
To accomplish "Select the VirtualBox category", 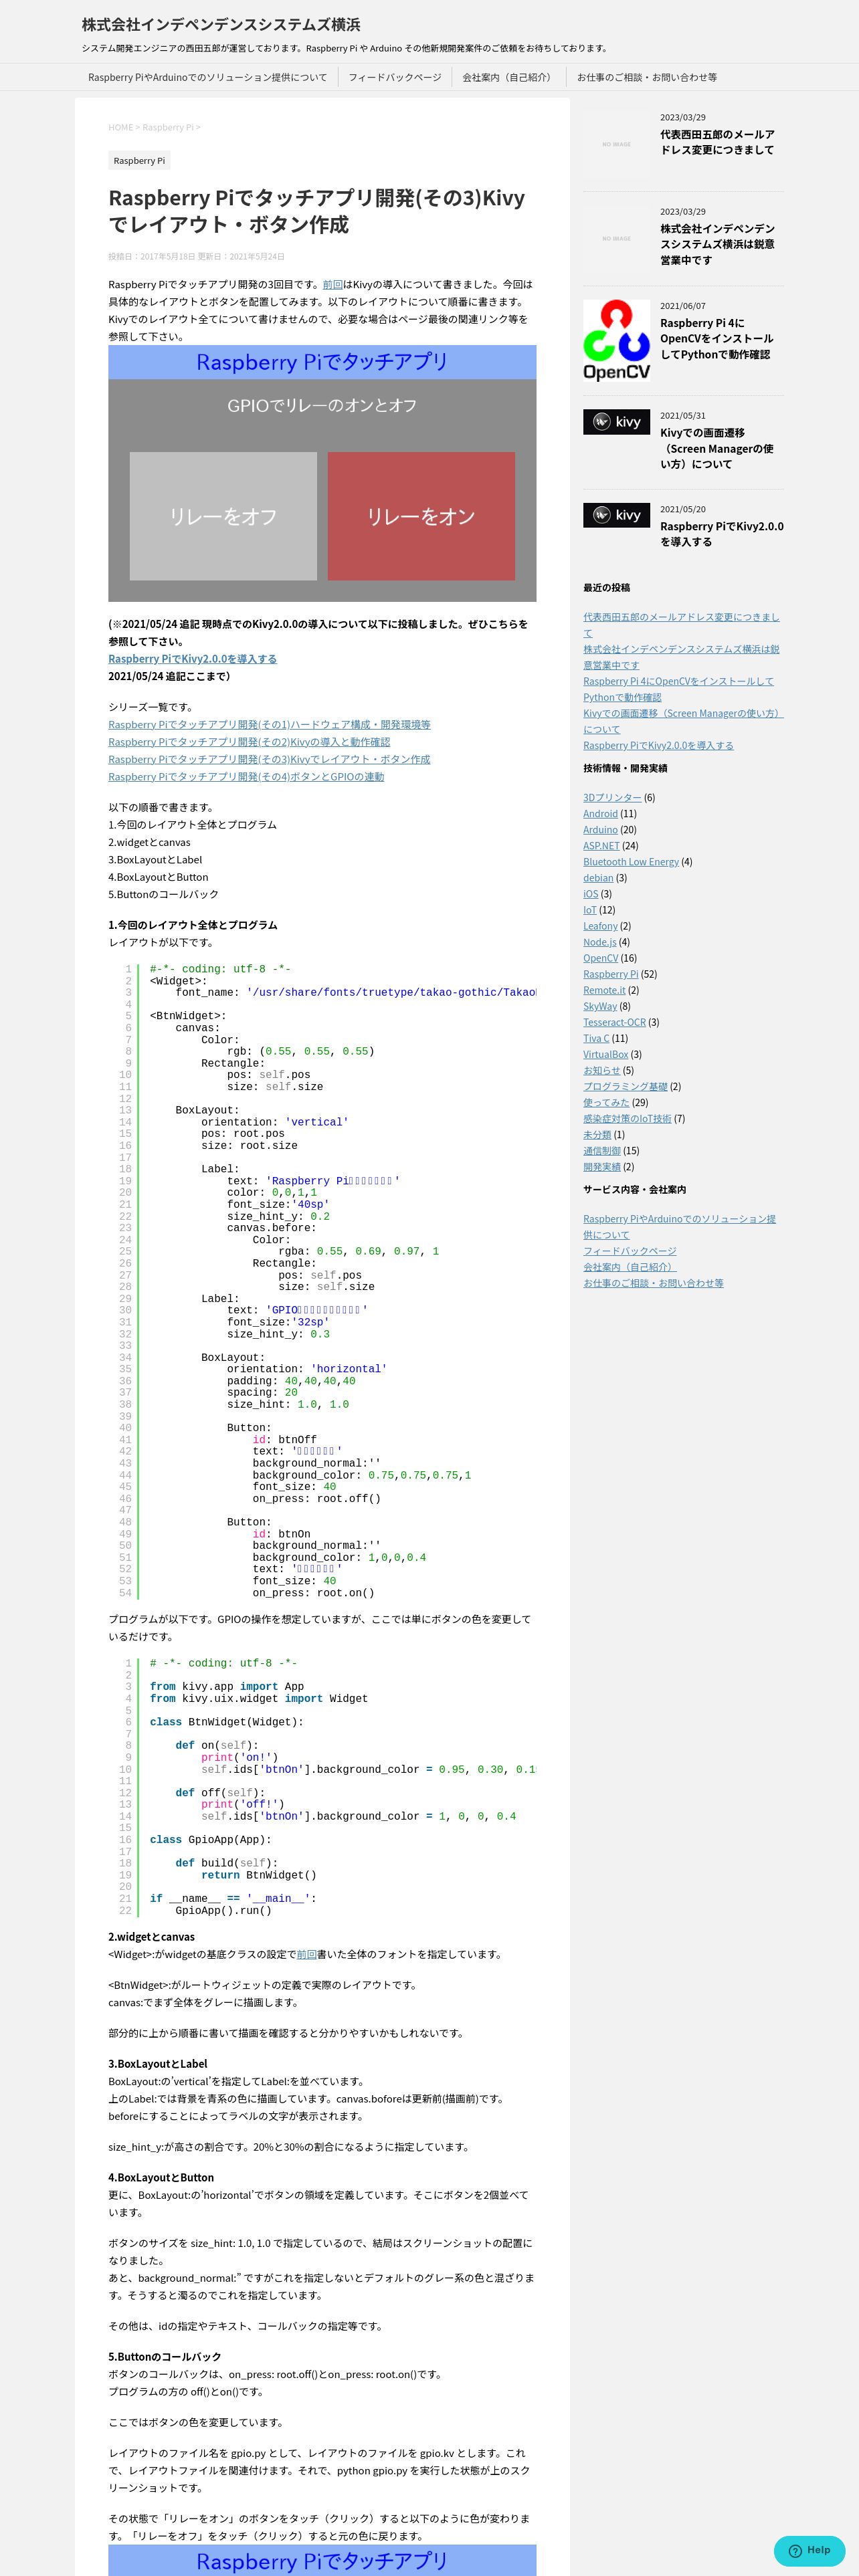I will [x=606, y=1054].
